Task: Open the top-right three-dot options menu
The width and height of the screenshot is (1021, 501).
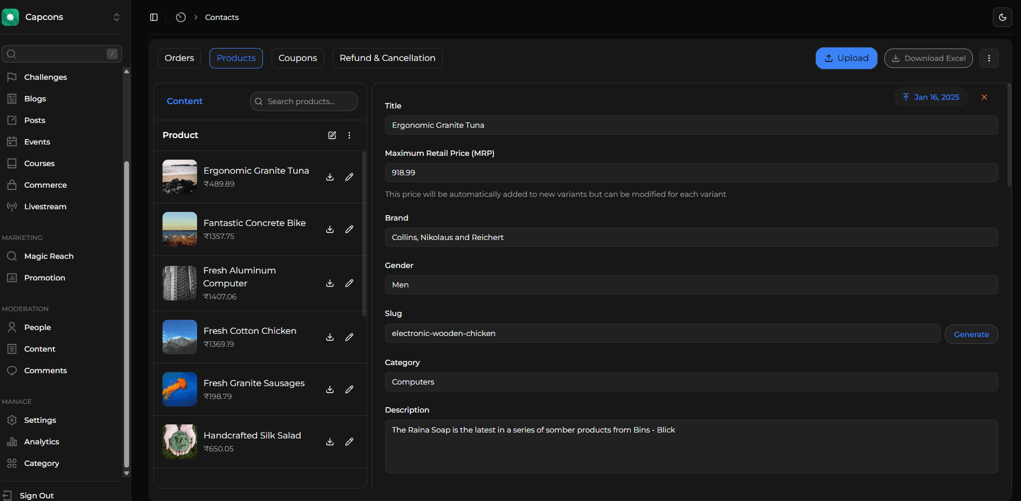Action: click(x=989, y=58)
